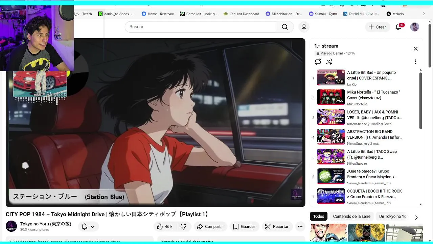Show more filter chips with right arrow
This screenshot has width=433, height=244.
tap(416, 217)
